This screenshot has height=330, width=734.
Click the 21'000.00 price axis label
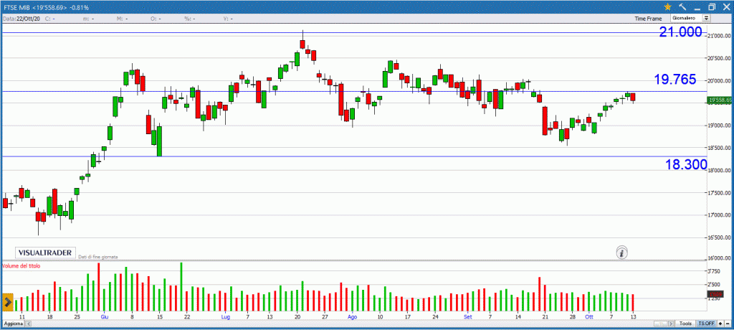[720, 36]
